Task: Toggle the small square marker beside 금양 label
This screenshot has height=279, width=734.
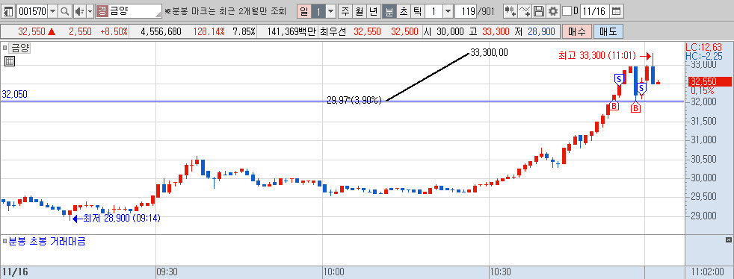Action: coord(5,48)
